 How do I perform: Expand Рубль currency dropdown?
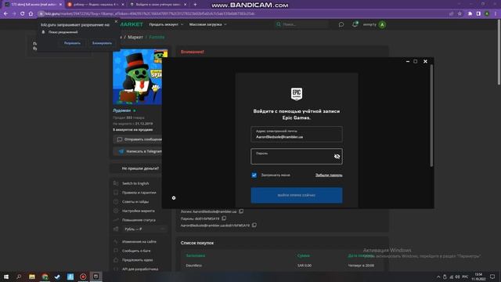pos(144,230)
